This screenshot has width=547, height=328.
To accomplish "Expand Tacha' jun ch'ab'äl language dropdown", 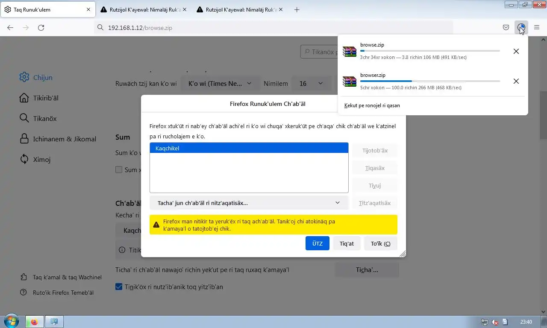I will [249, 203].
